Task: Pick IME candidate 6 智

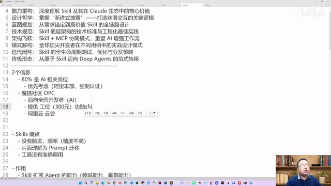Action: click(131, 113)
